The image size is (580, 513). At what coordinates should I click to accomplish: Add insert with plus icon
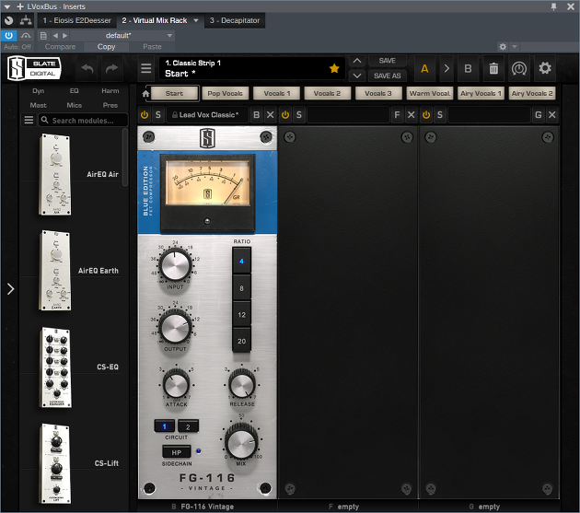[20, 6]
